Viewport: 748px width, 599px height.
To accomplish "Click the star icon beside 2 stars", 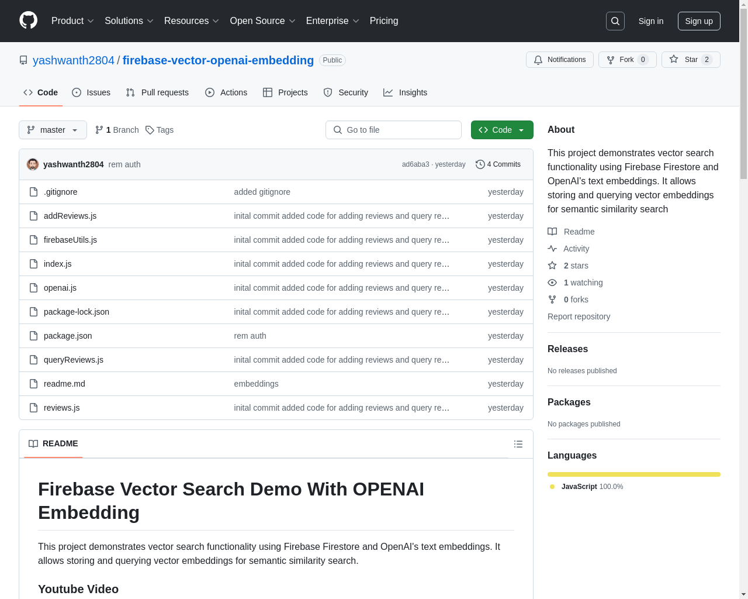I will [552, 266].
